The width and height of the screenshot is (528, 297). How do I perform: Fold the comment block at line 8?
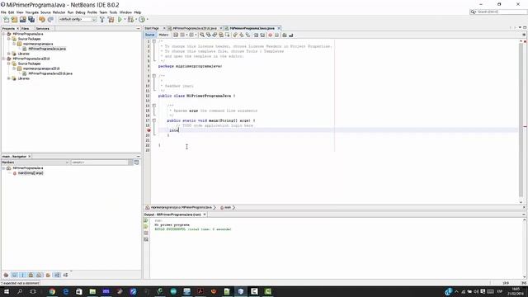point(154,76)
